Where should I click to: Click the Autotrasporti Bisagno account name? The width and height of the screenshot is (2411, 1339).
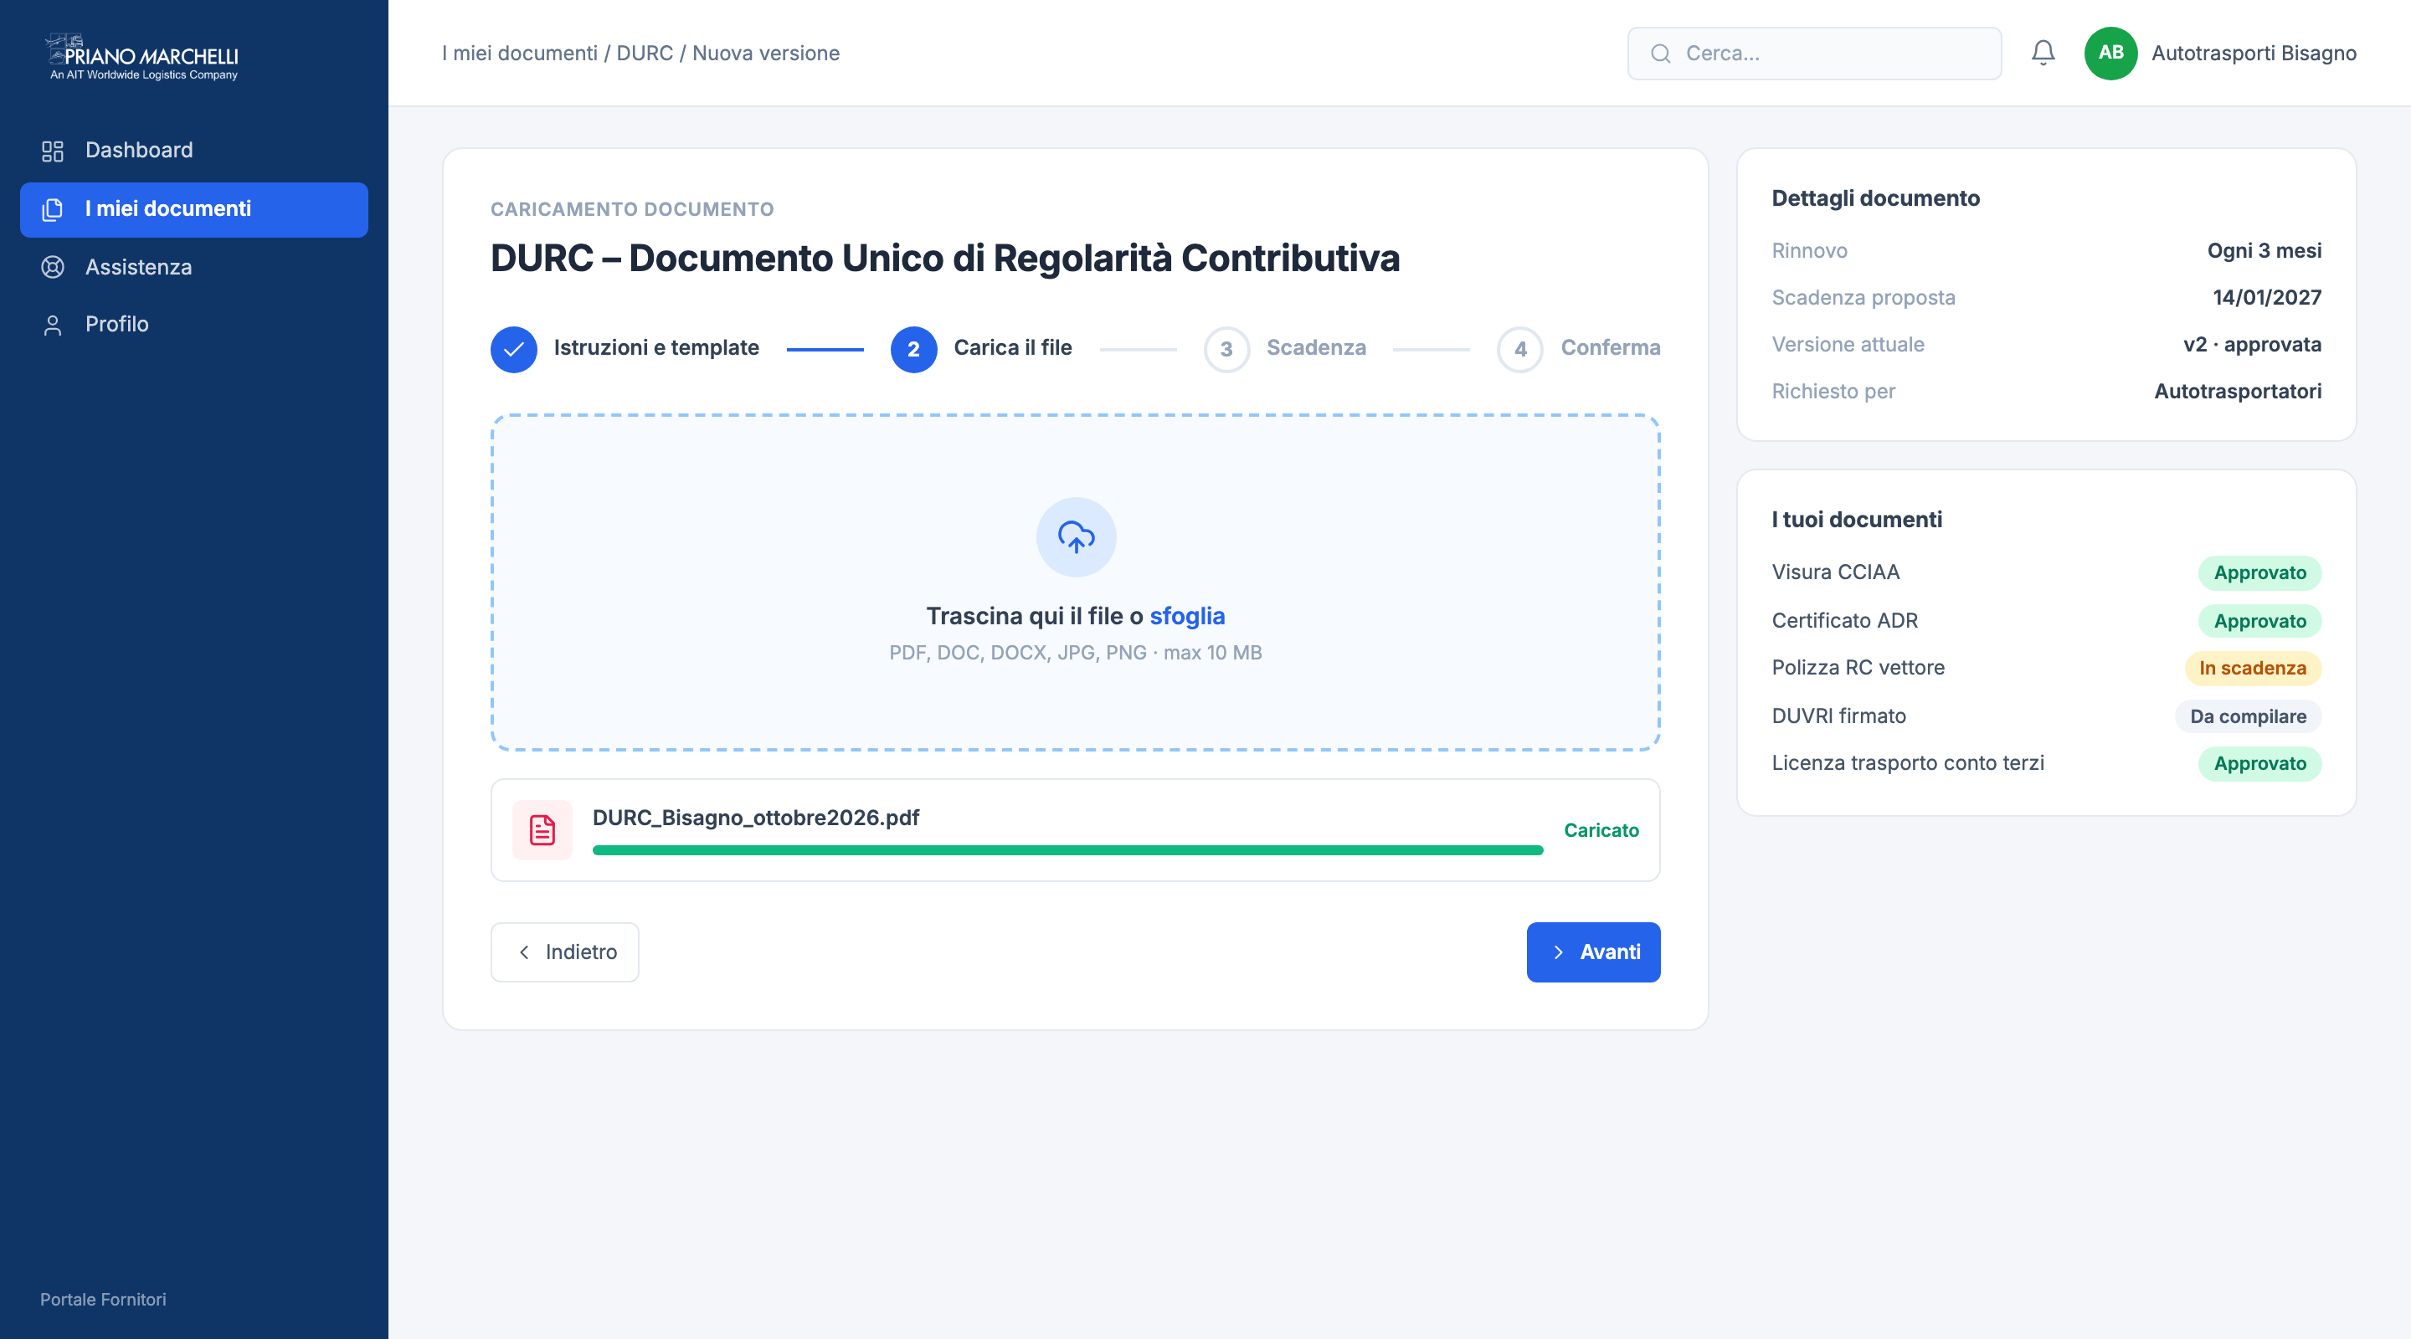(x=2253, y=54)
